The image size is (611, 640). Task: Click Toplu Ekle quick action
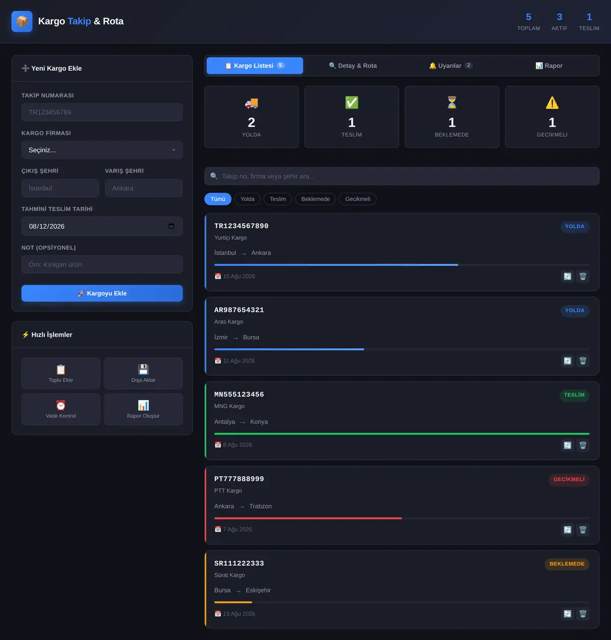(61, 374)
